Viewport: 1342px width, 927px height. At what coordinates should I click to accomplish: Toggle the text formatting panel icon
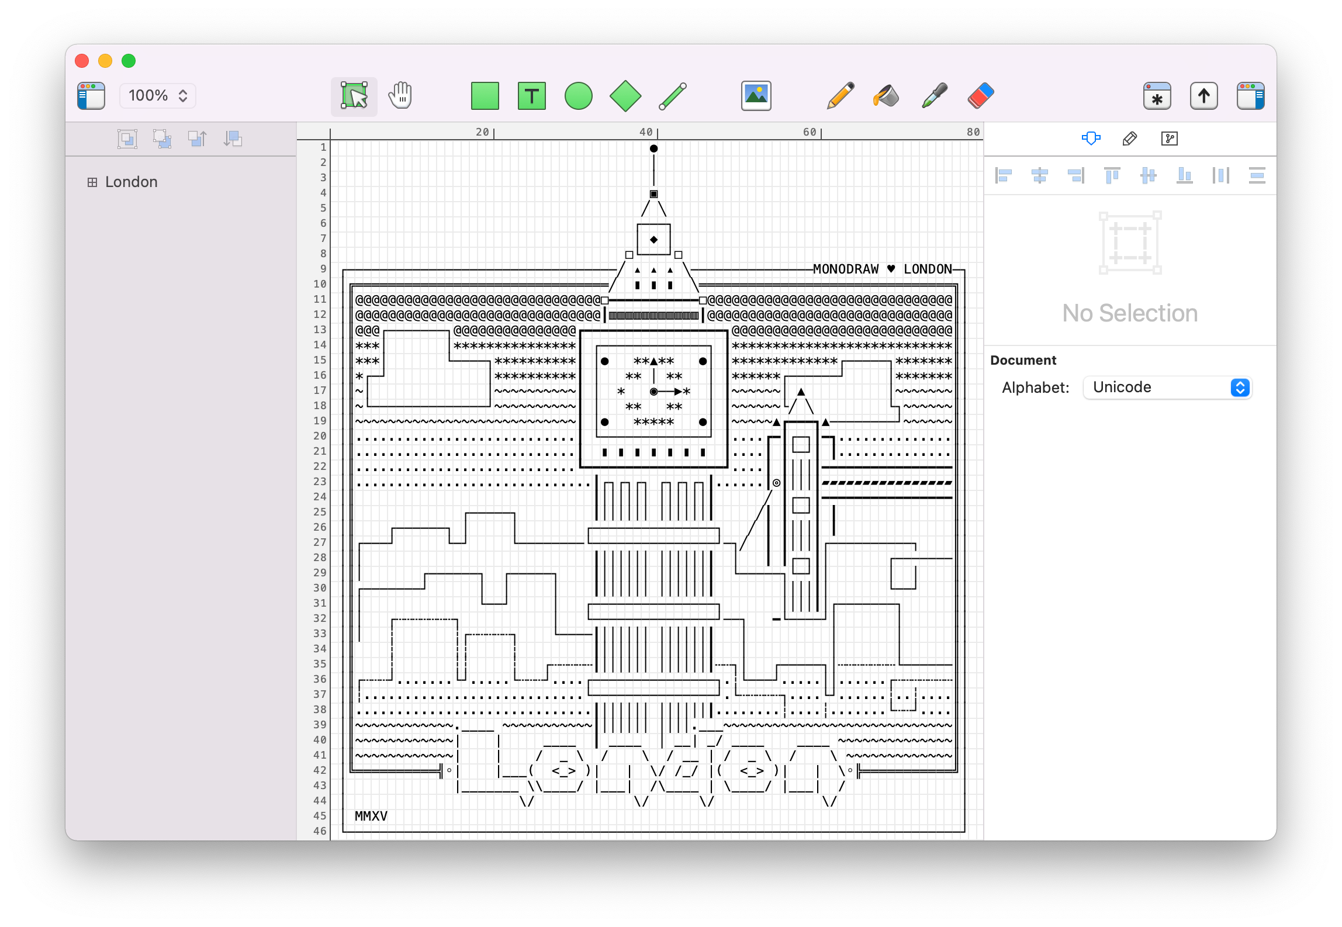coord(1130,138)
